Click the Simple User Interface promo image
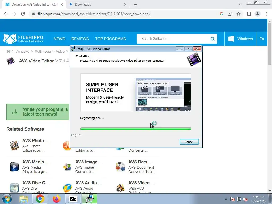Screen dimensions: 272x204 coord(136,92)
